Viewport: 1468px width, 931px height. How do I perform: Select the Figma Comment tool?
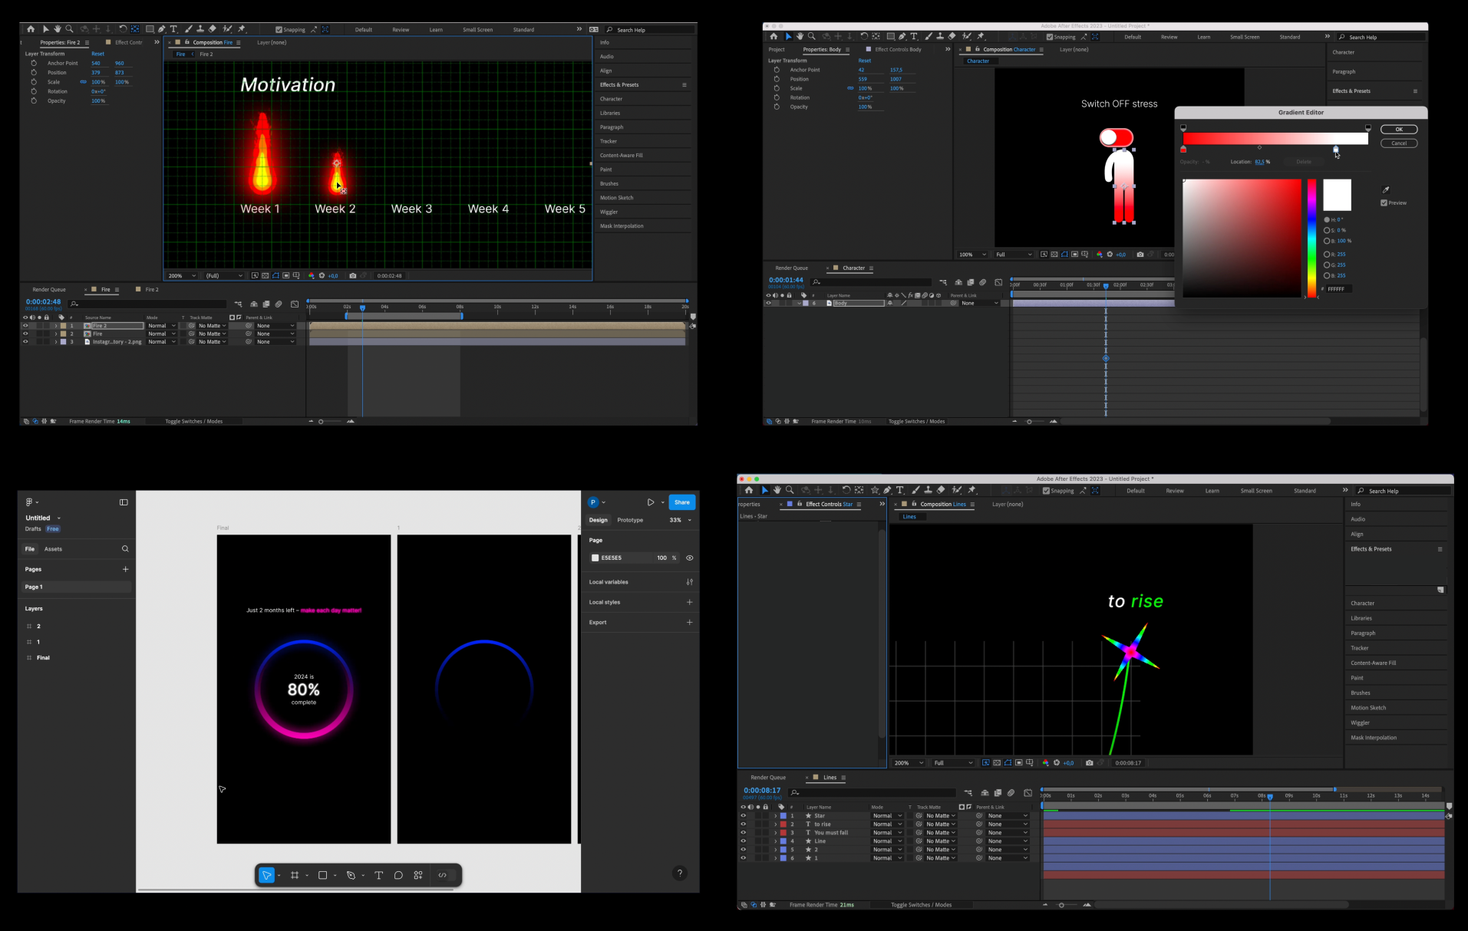click(x=398, y=875)
